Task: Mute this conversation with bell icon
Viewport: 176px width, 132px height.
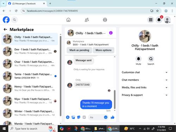Action: 138,59
